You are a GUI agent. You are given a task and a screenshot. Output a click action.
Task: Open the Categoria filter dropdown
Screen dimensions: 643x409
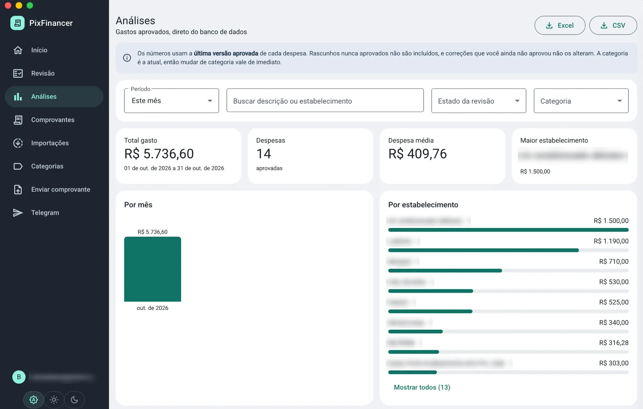click(581, 101)
